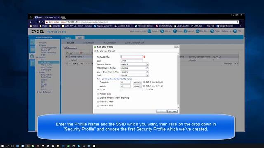
Task: Open the MAC Filtering Profile dropdown
Action: (148, 68)
